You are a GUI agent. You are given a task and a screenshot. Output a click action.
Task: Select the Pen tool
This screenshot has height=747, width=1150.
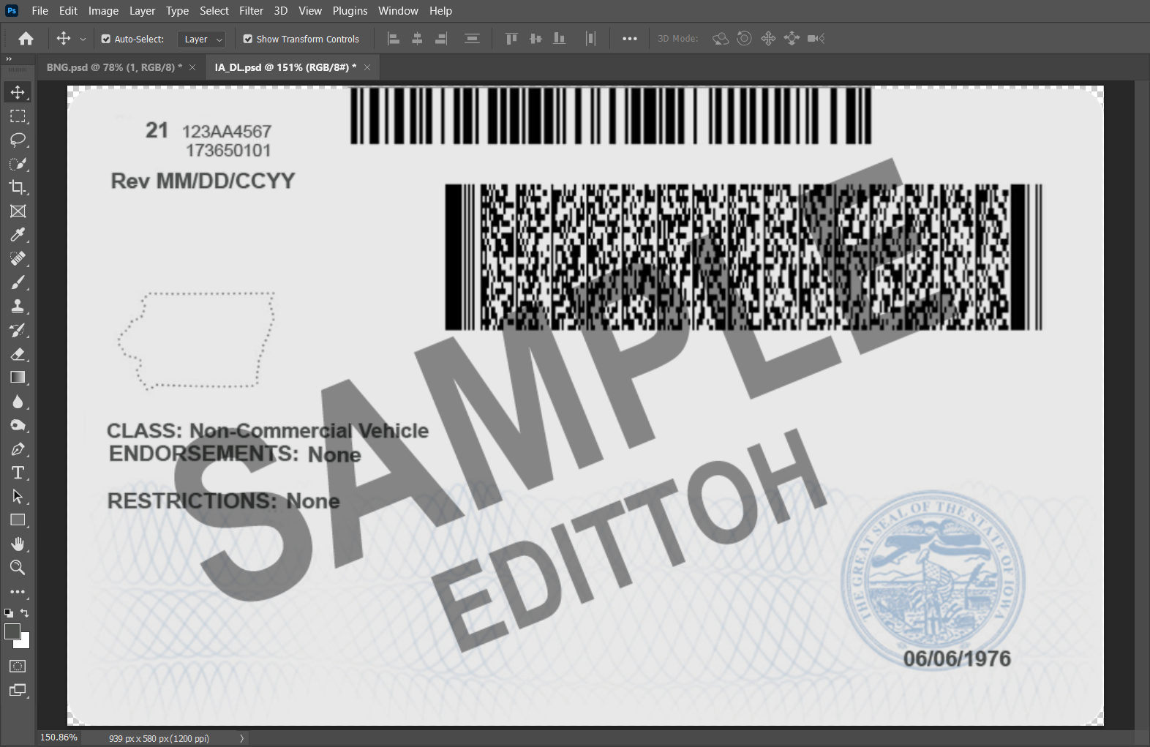(x=18, y=449)
